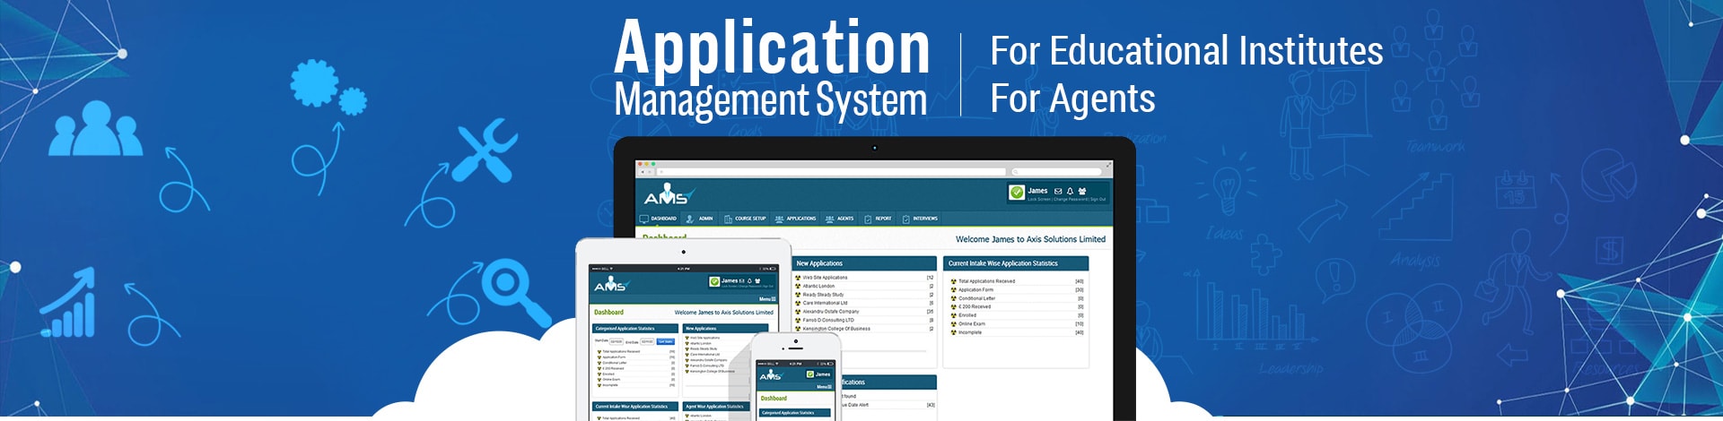Click the Get Stats button on the tablet
This screenshot has width=1723, height=421.
click(x=666, y=341)
